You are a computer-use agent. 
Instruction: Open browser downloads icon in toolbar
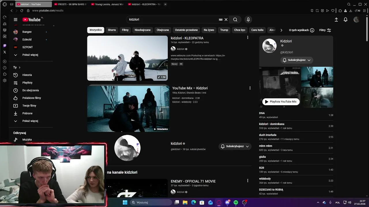(x=351, y=11)
